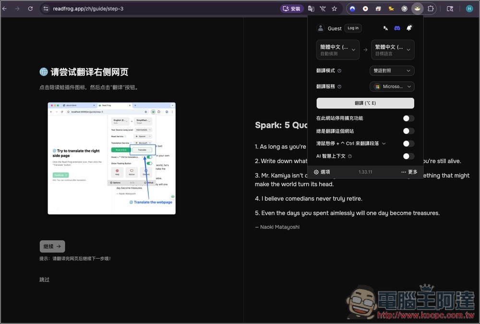Open site info icon left of URL
The width and height of the screenshot is (480, 324).
point(46,9)
